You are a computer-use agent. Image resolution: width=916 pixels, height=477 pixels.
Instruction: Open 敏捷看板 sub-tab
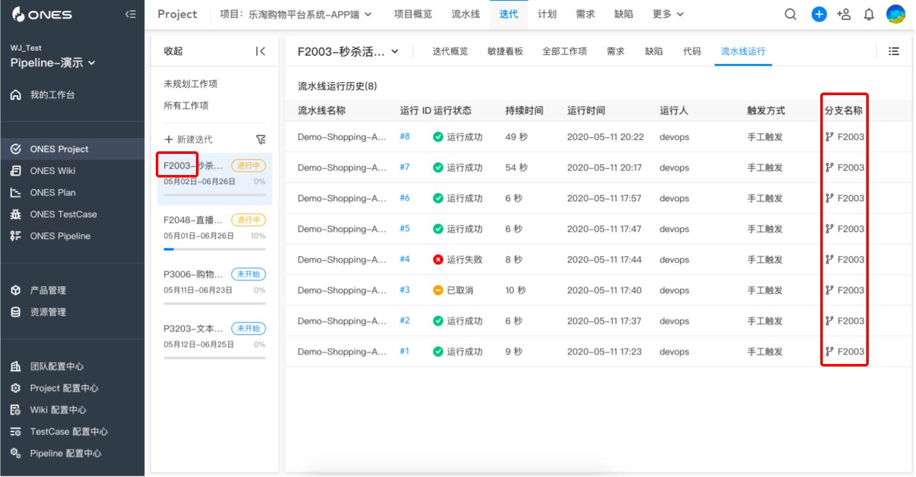coord(505,51)
